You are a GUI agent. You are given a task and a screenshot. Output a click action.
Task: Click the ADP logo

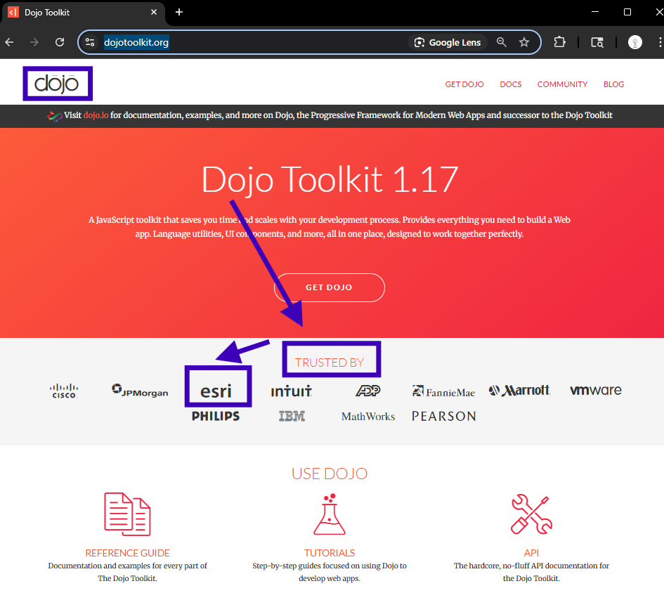(x=368, y=391)
